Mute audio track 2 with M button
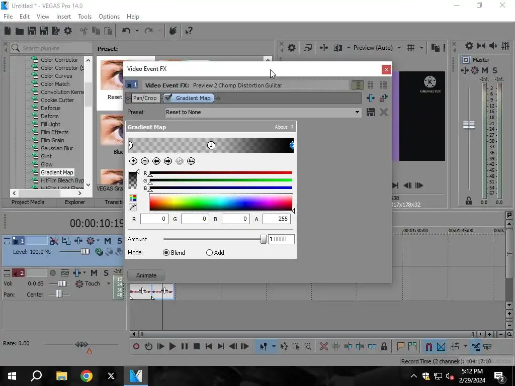Image resolution: width=515 pixels, height=386 pixels. 94,273
